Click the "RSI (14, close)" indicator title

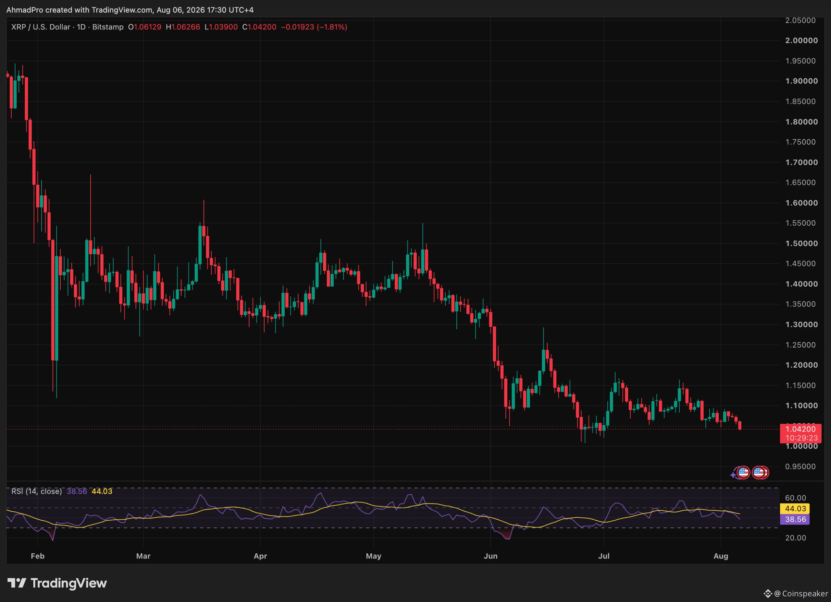pos(37,491)
